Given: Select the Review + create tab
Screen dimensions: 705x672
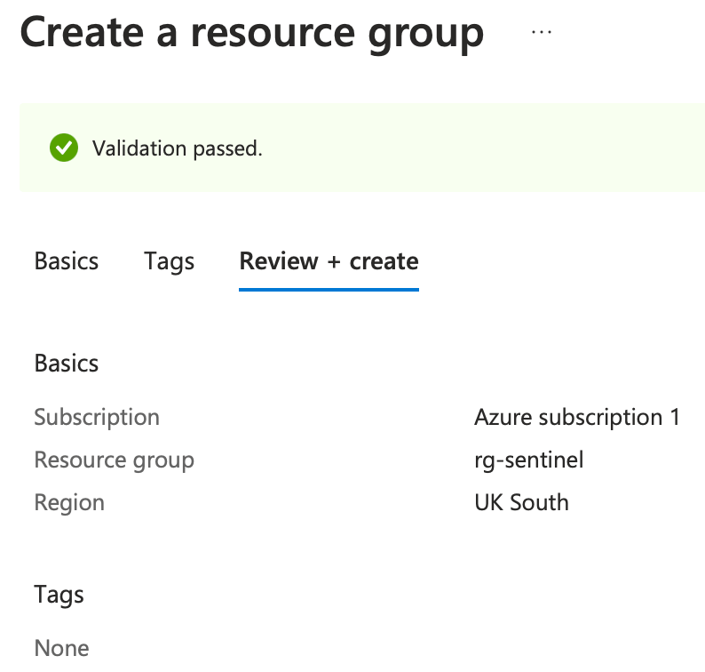Looking at the screenshot, I should [x=329, y=261].
